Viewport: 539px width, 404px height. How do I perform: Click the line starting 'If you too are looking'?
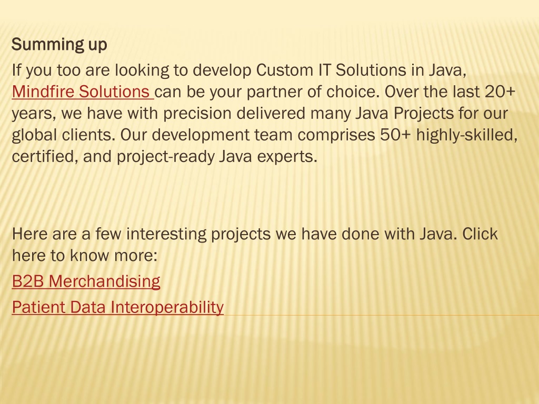[x=239, y=70]
